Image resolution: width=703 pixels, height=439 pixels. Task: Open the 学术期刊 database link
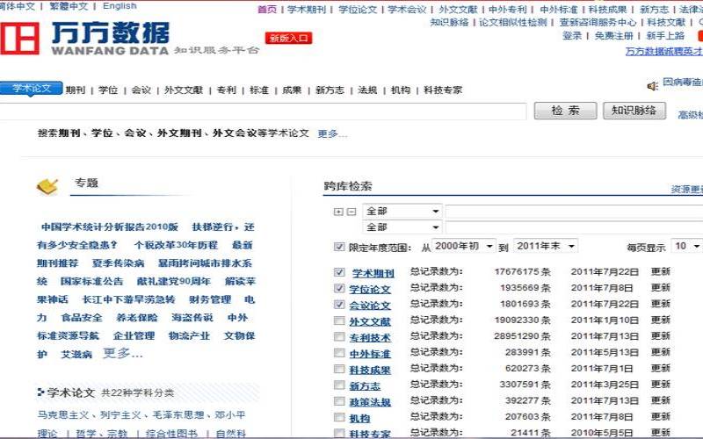click(x=373, y=273)
